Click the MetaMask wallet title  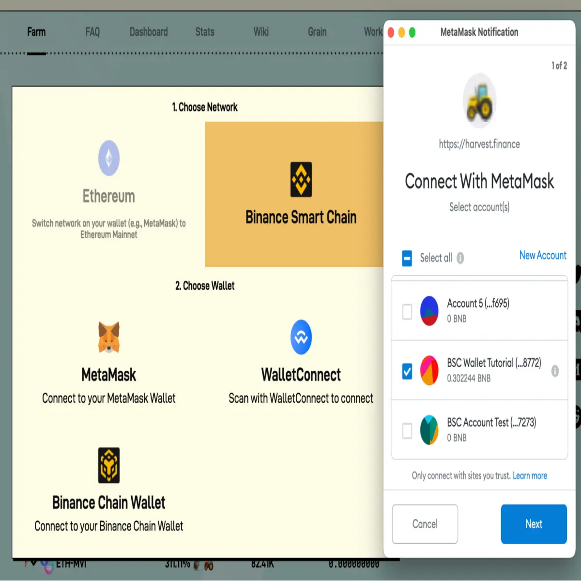click(109, 375)
